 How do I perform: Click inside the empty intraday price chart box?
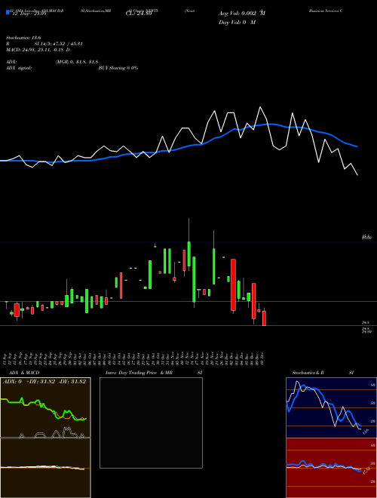pyautogui.click(x=151, y=423)
